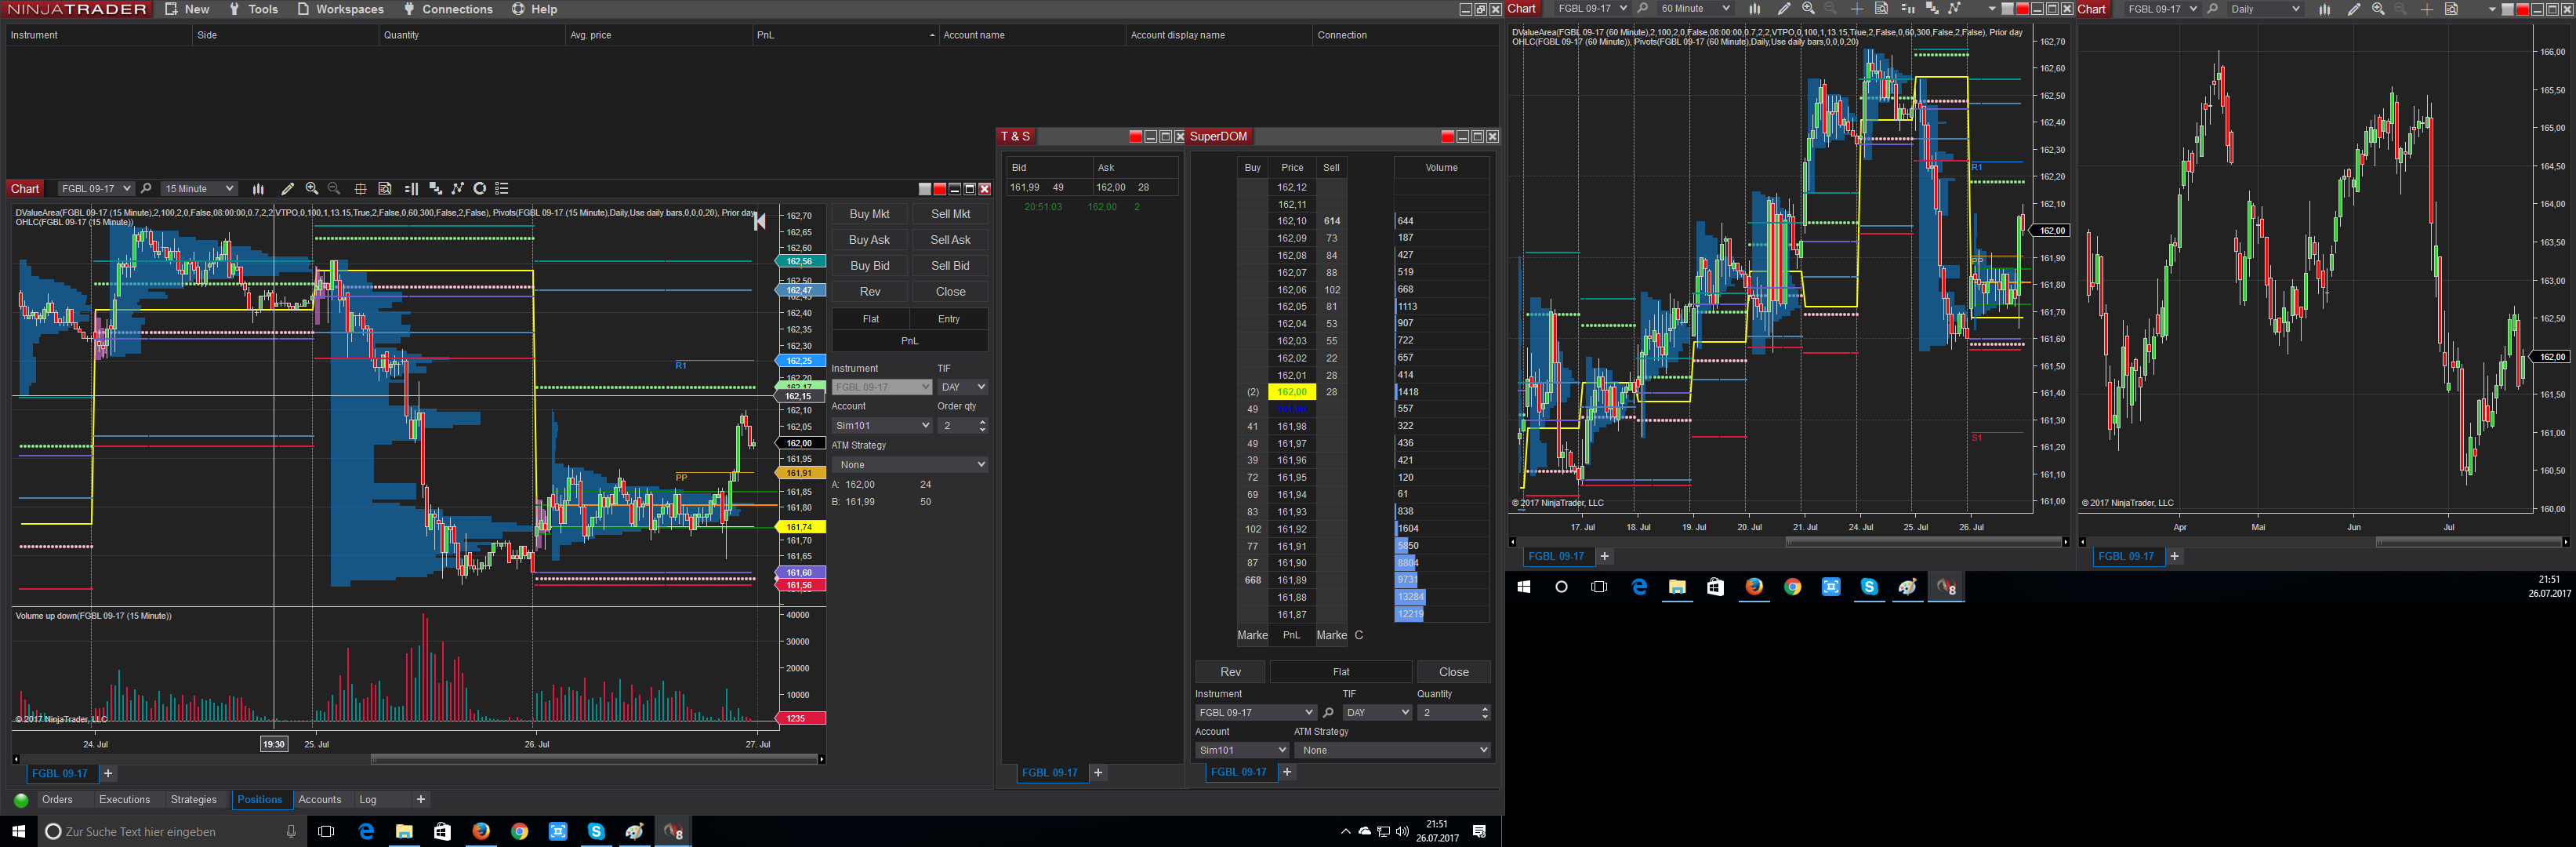Open the Workspaces menu
The image size is (2576, 847).
click(x=340, y=9)
